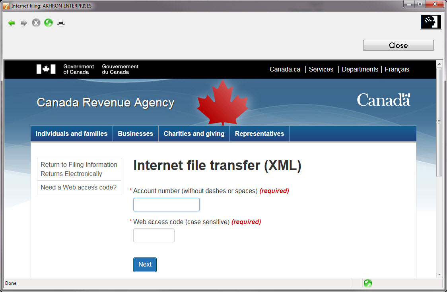Click the application logo icon at top right
447x292 pixels.
[431, 21]
